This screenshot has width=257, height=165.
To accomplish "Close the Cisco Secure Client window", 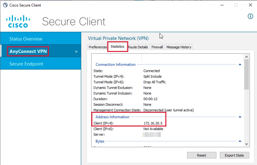I will pos(250,5).
